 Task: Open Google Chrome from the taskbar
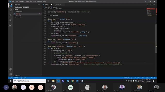[72, 81]
